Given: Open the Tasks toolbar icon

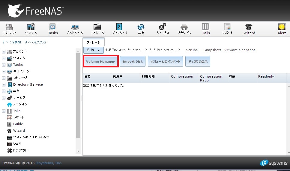Looking at the screenshot, I should coord(53,29).
